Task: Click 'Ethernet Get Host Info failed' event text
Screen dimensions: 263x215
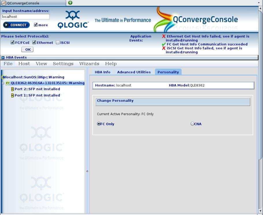Action: click(x=208, y=38)
